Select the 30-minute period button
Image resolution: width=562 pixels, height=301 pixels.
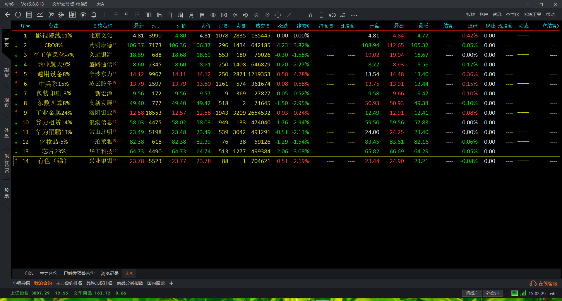coord(148,15)
